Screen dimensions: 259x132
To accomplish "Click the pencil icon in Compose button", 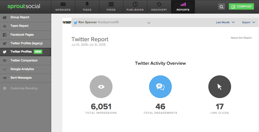I will pyautogui.click(x=233, y=7).
